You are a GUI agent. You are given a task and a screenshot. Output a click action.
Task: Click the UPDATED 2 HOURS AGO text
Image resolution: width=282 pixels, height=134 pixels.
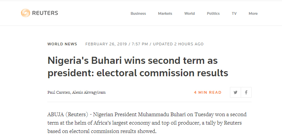[x=178, y=44]
